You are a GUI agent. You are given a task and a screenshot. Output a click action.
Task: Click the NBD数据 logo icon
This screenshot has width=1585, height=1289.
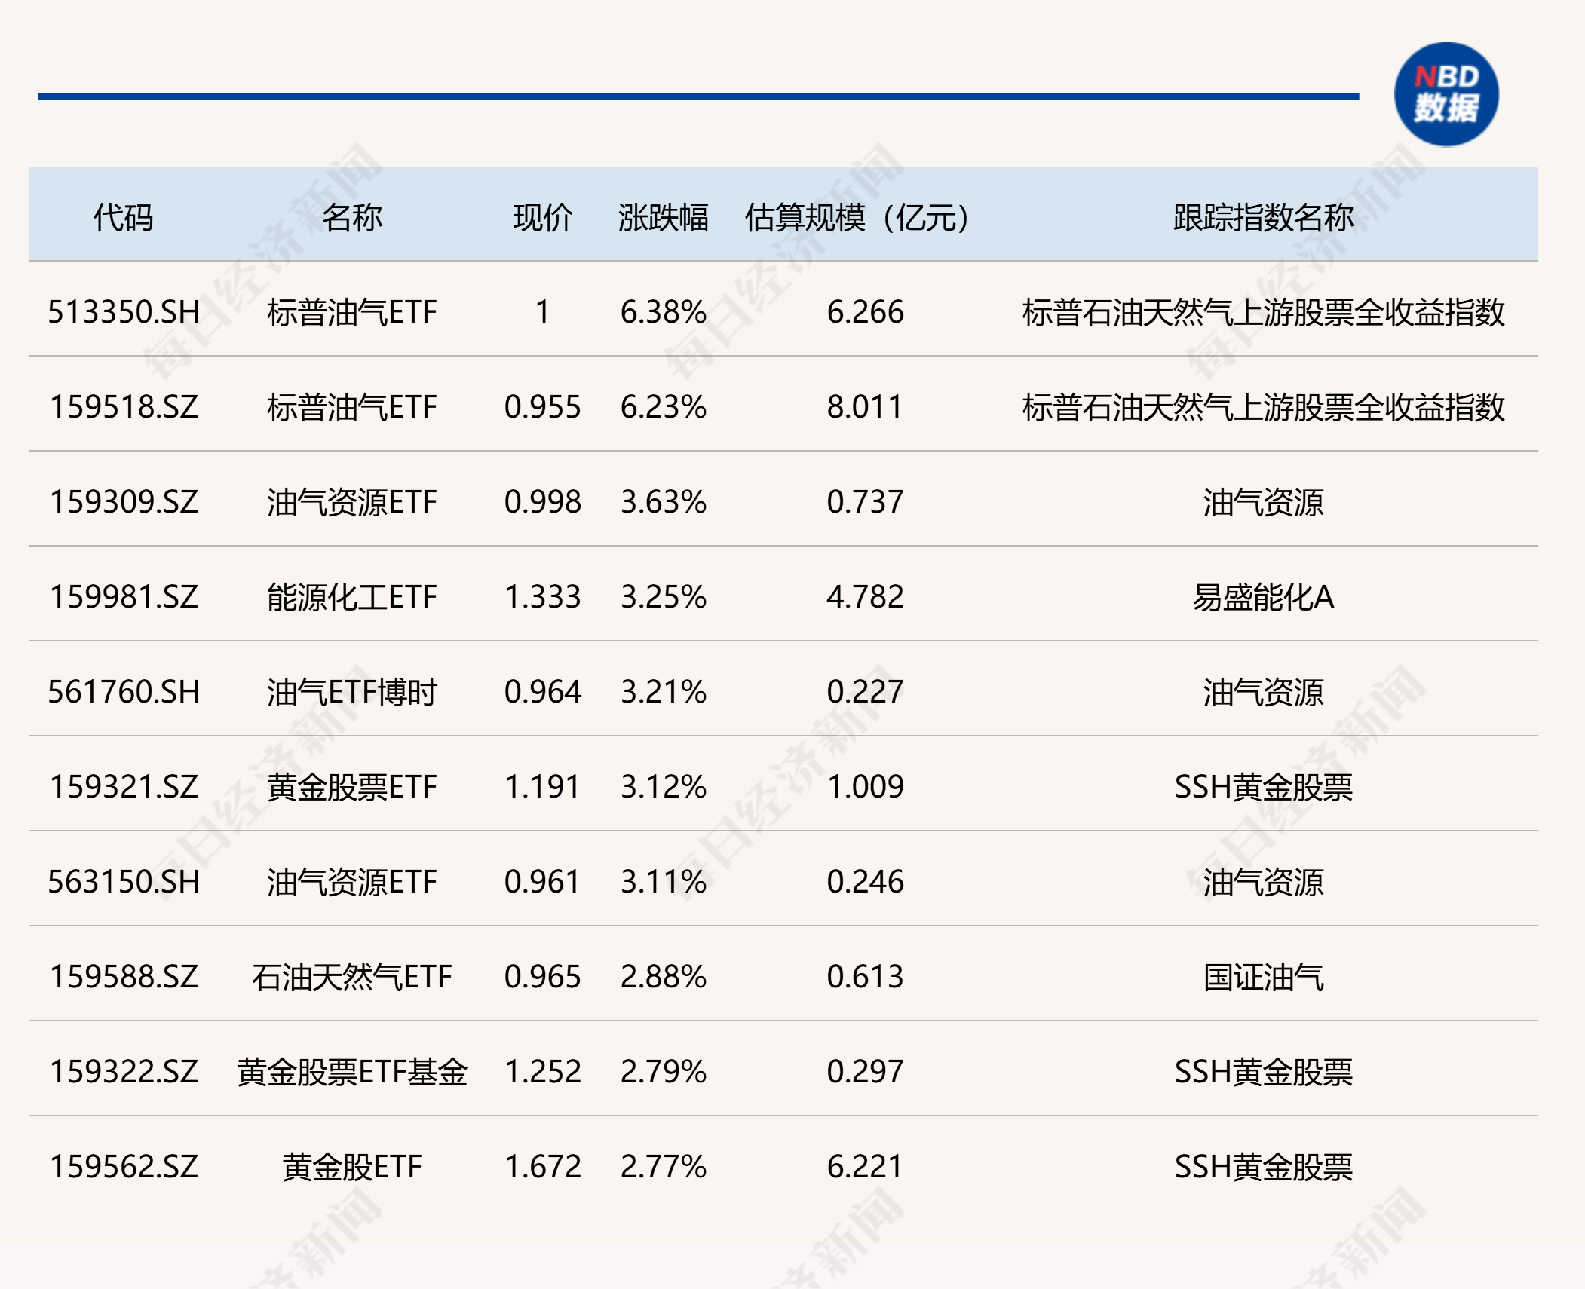pos(1446,94)
